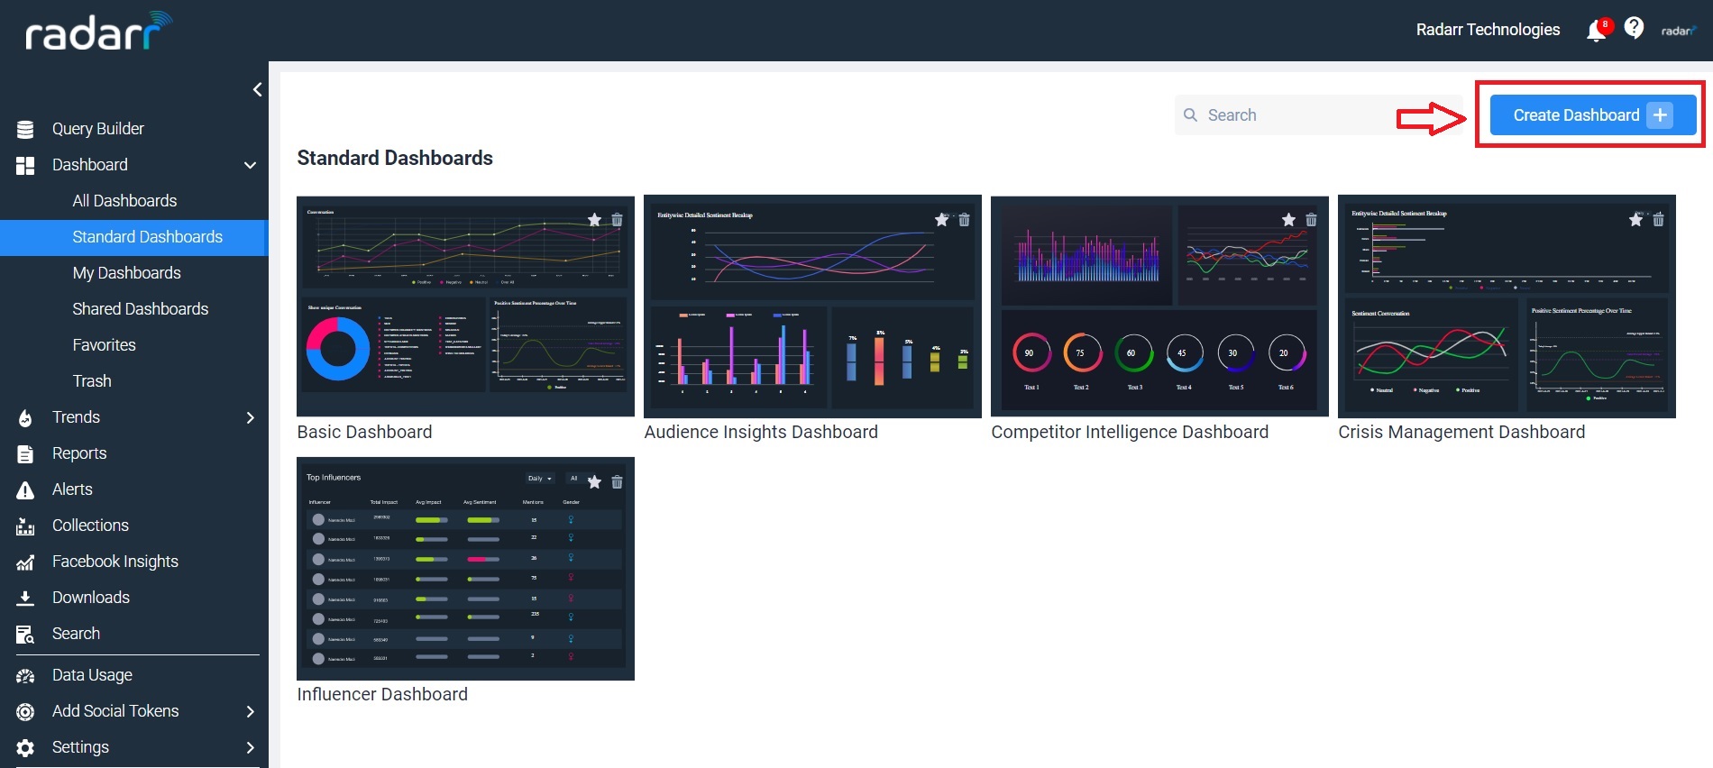This screenshot has height=768, width=1713.
Task: Click the Facebook Insights chart icon
Action: tap(25, 562)
